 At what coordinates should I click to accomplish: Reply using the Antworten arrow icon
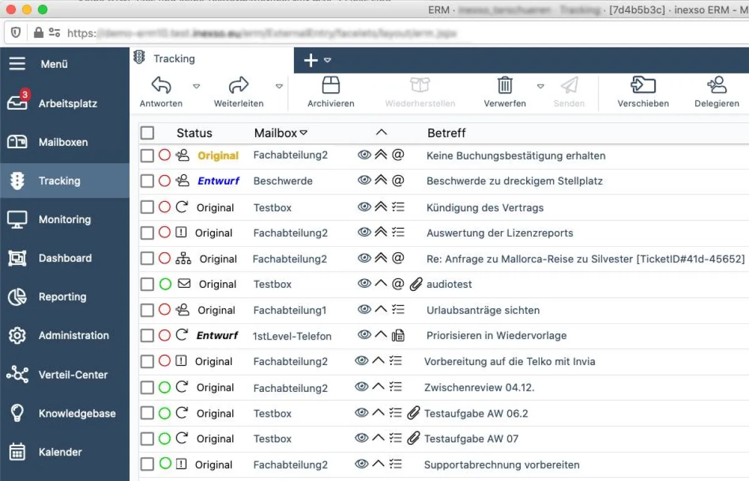click(x=159, y=85)
